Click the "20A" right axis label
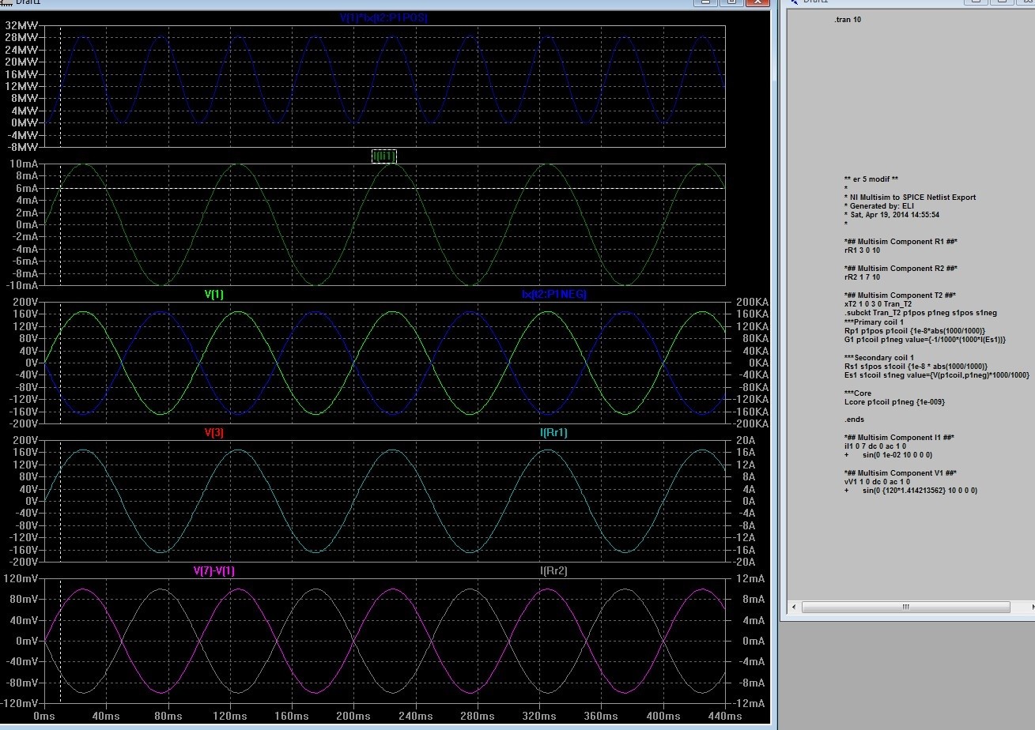Screen dimensions: 1035x730 [745, 441]
